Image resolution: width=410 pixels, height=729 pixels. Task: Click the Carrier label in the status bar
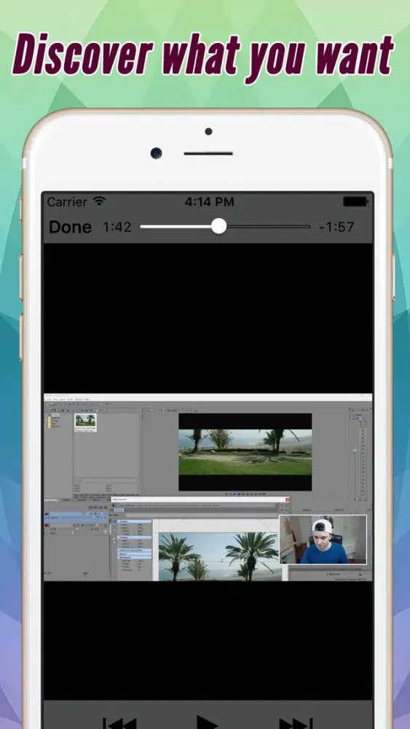pyautogui.click(x=67, y=202)
